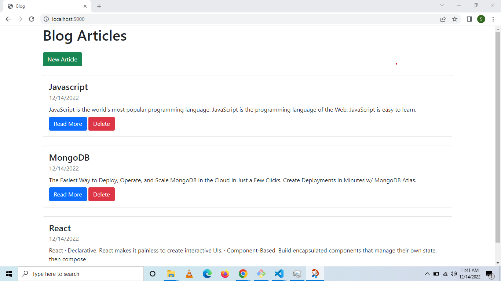
Task: Show hidden system tray icons
Action: 427,274
